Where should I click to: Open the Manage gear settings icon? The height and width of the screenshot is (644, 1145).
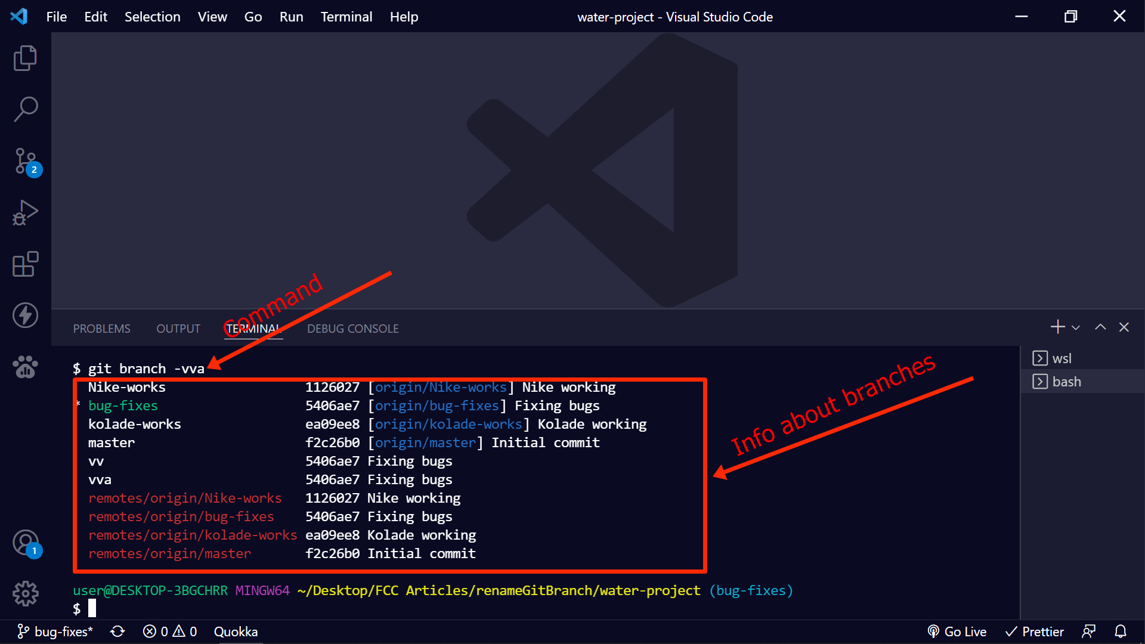[x=25, y=594]
